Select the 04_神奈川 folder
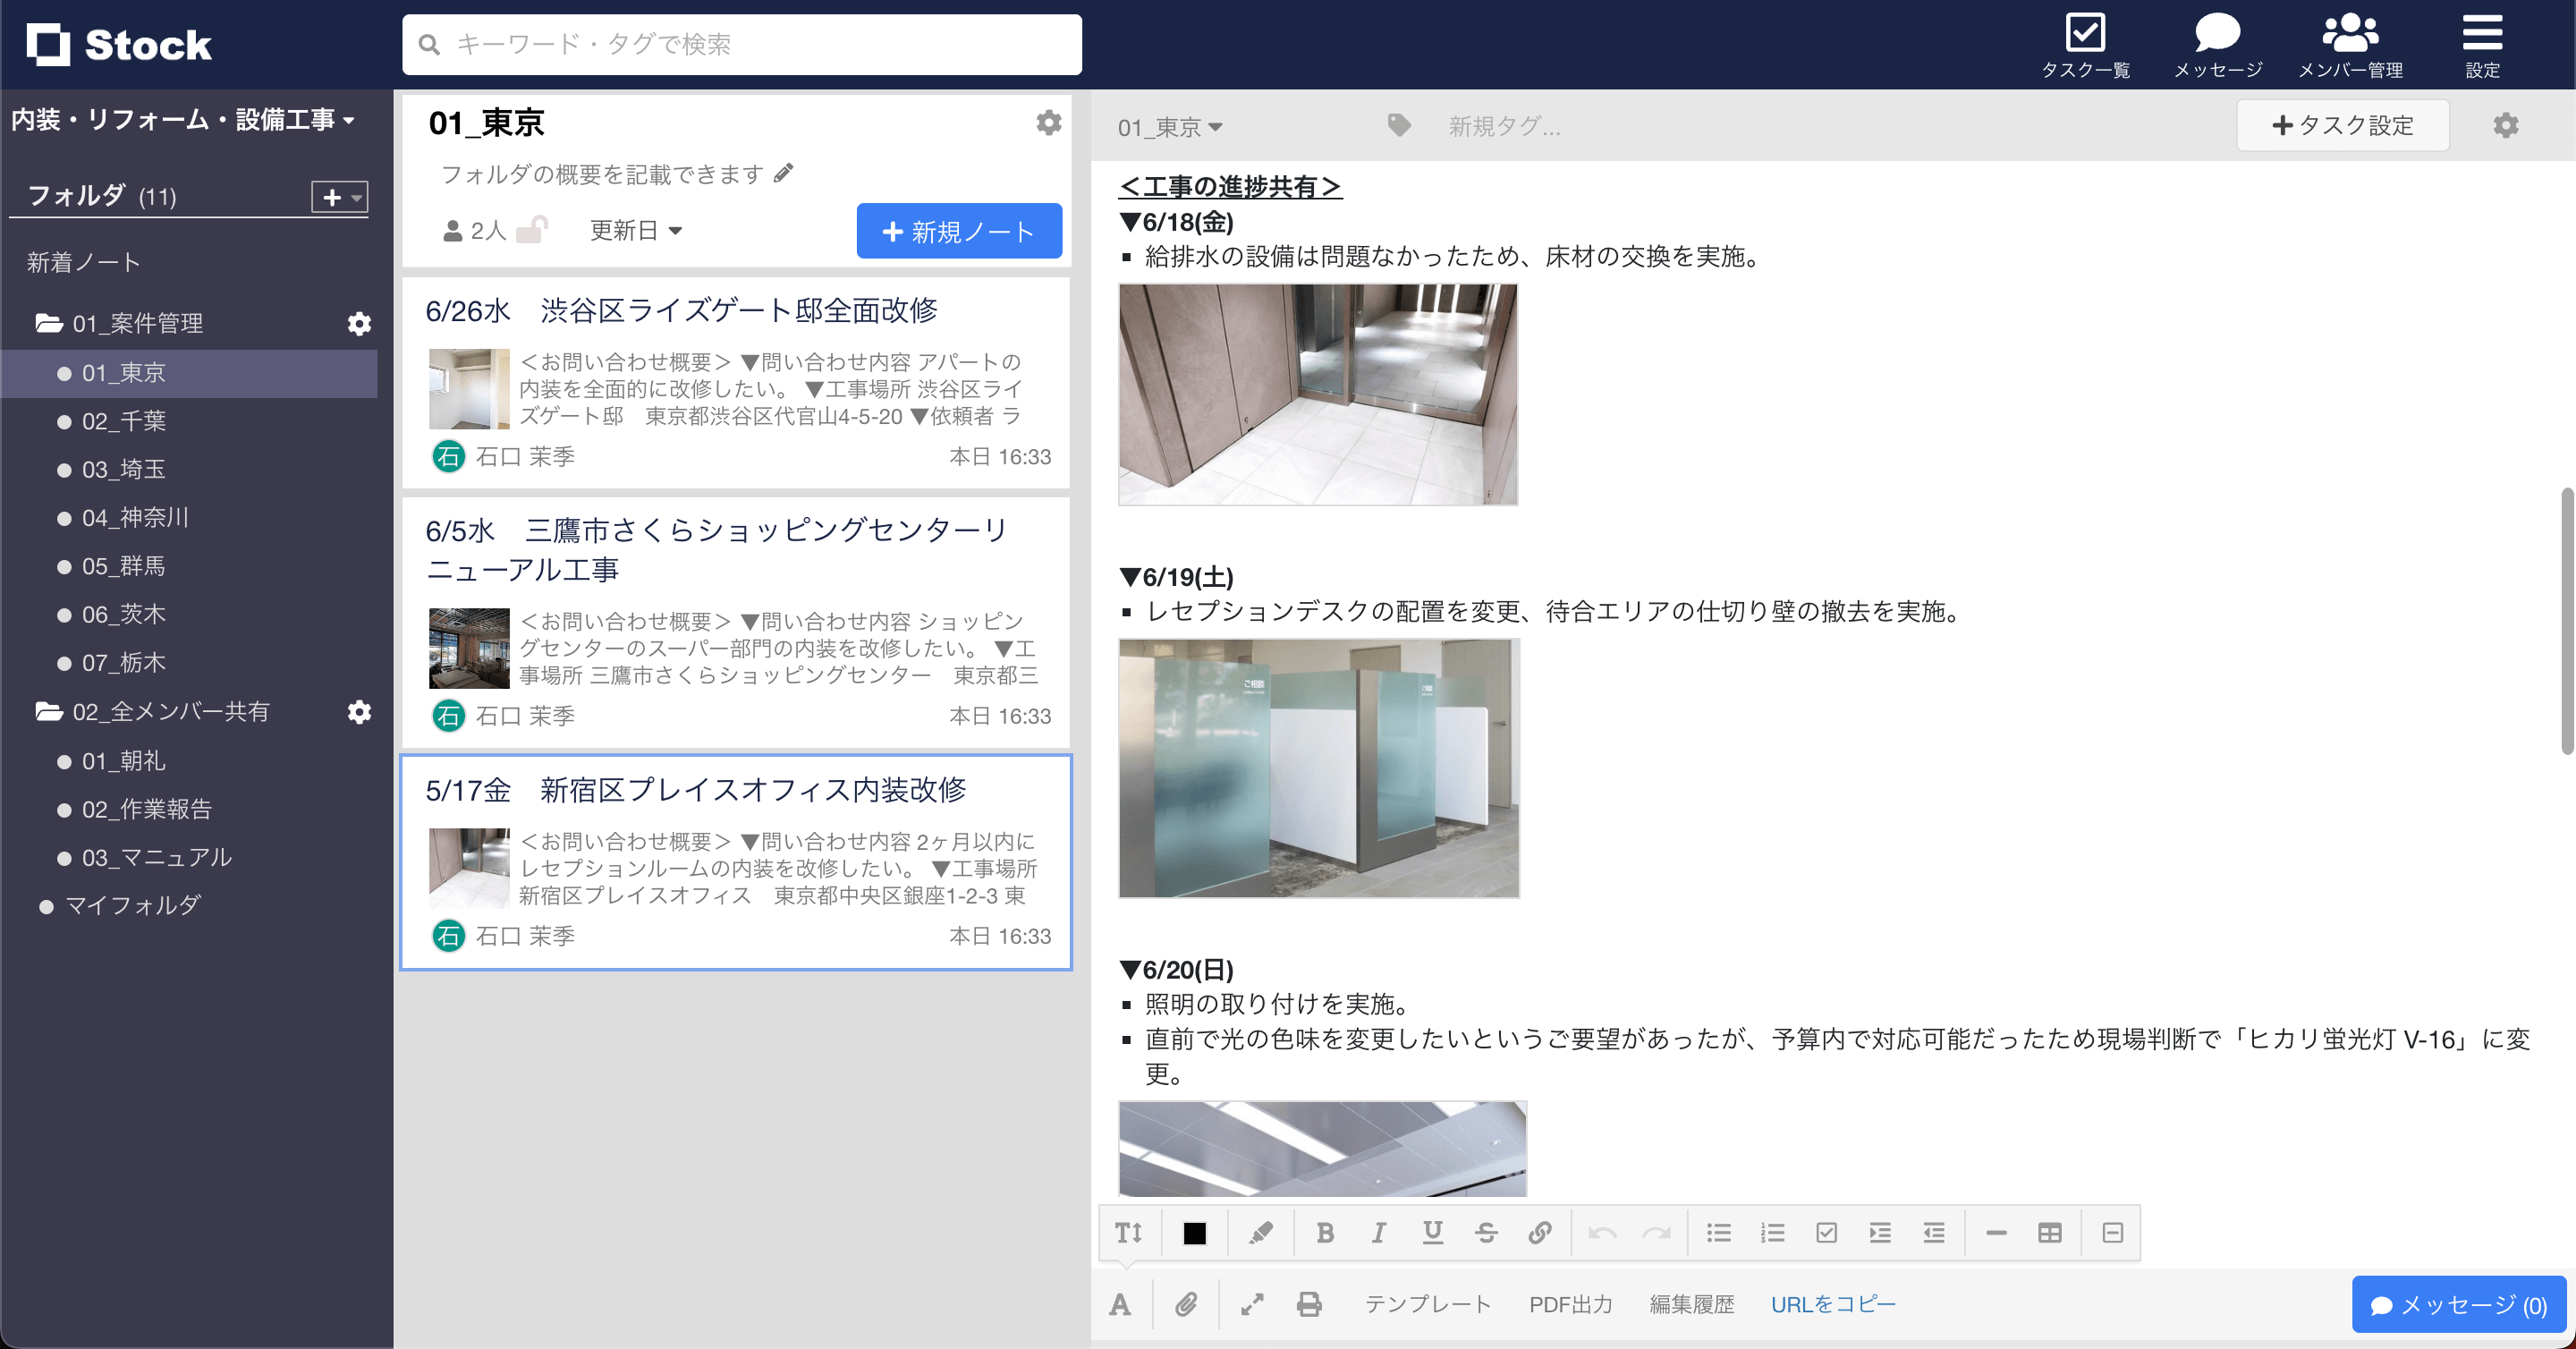 (189, 518)
